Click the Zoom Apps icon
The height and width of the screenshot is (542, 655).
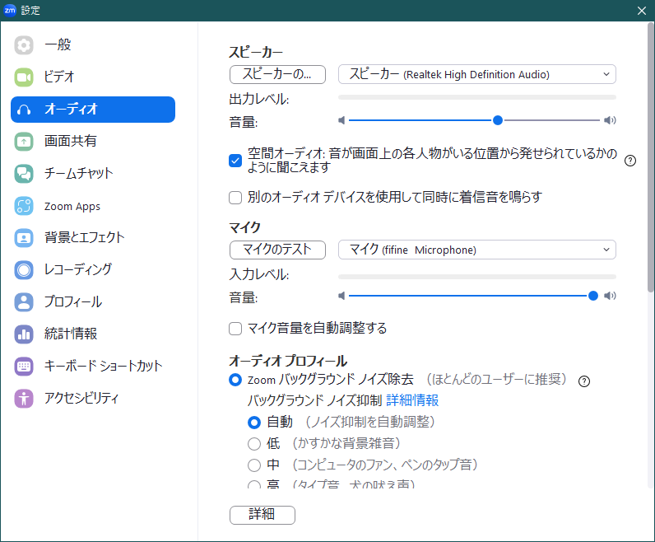tap(24, 206)
